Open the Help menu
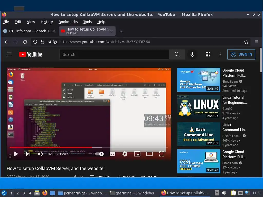The height and width of the screenshot is (197, 263). (101, 22)
